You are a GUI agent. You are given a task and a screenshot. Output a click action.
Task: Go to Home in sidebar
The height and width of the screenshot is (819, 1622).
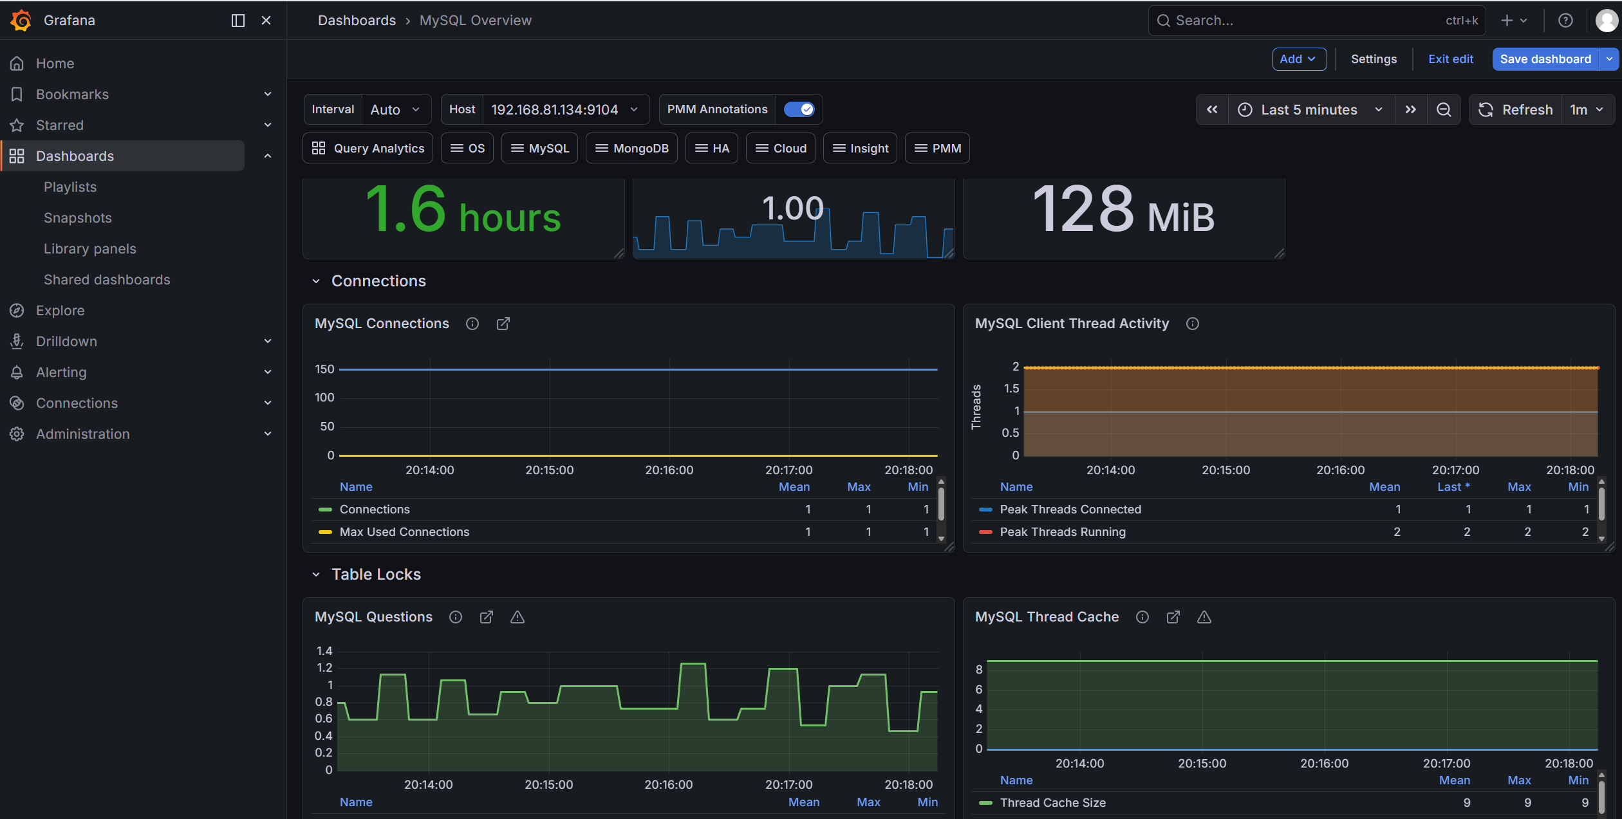point(55,63)
